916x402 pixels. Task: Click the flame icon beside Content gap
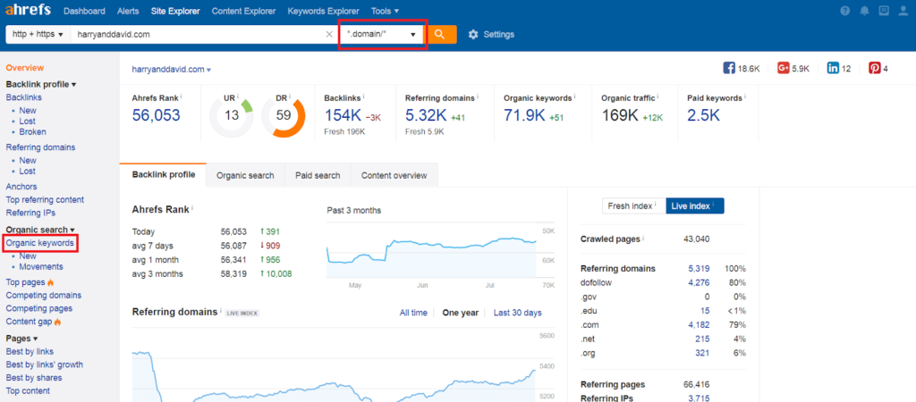(58, 322)
